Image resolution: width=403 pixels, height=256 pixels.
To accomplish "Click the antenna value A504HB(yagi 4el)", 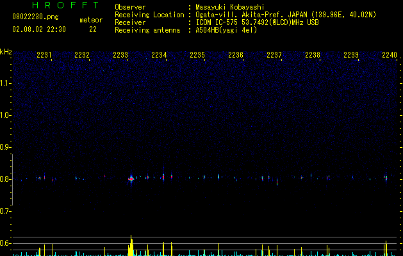I will coord(226,30).
